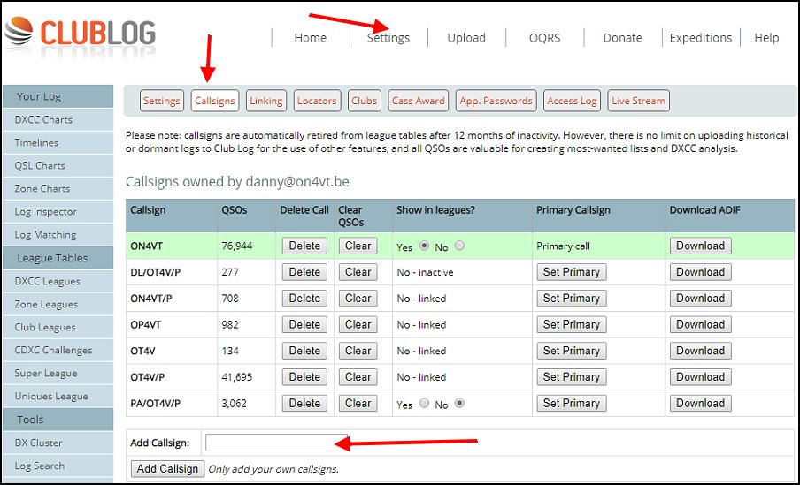Select the 76,944 QSOs cell

(x=246, y=246)
